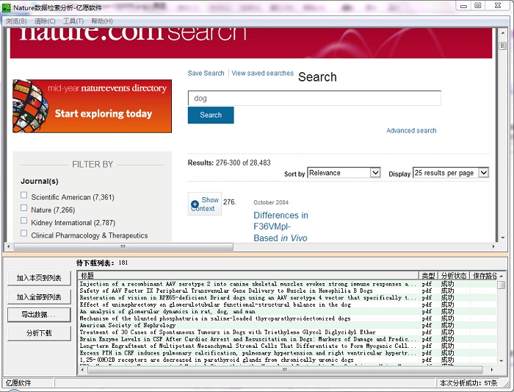Click the Save Search link
The width and height of the screenshot is (514, 392).
206,74
